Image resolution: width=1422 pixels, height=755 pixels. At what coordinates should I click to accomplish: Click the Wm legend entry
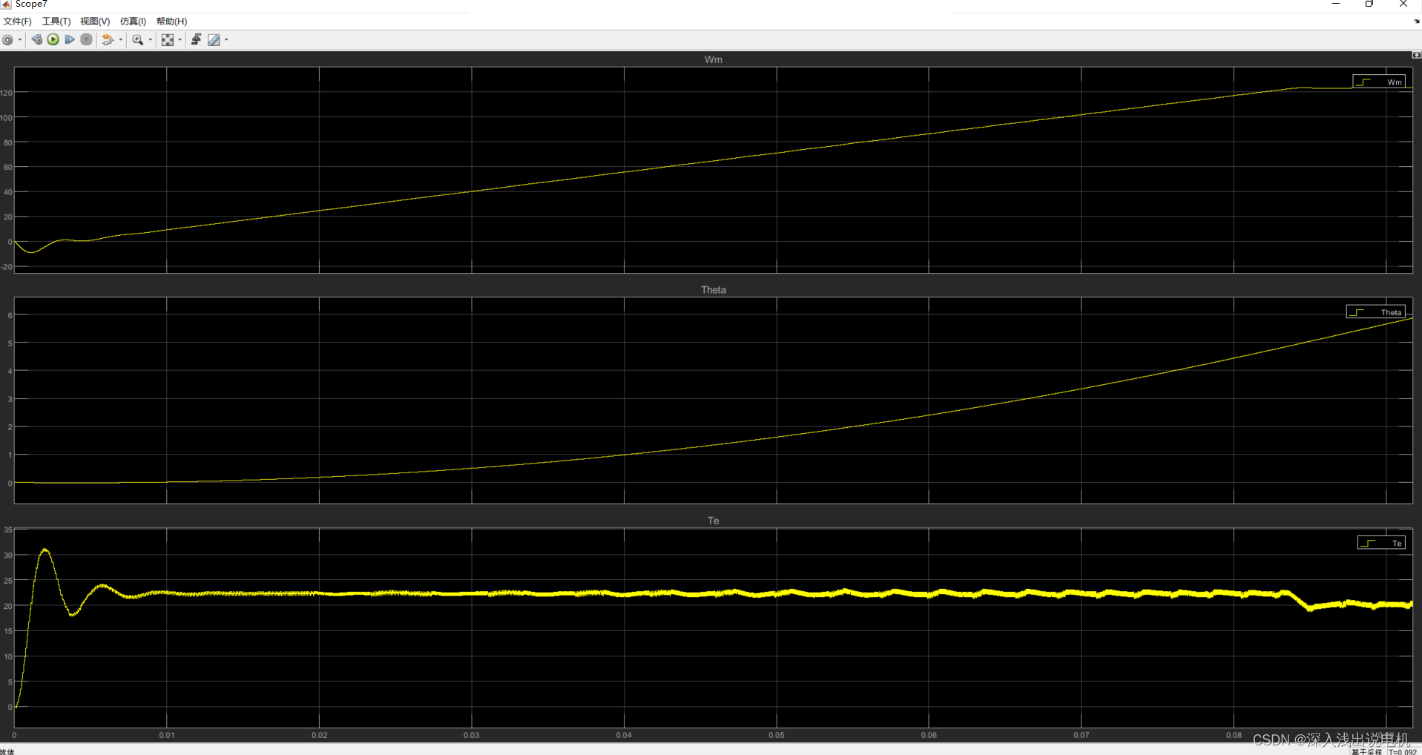pyautogui.click(x=1379, y=82)
